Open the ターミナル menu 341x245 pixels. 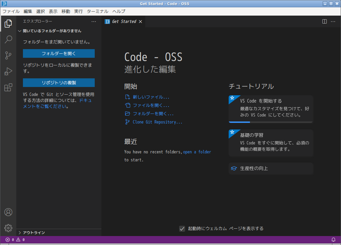point(97,12)
